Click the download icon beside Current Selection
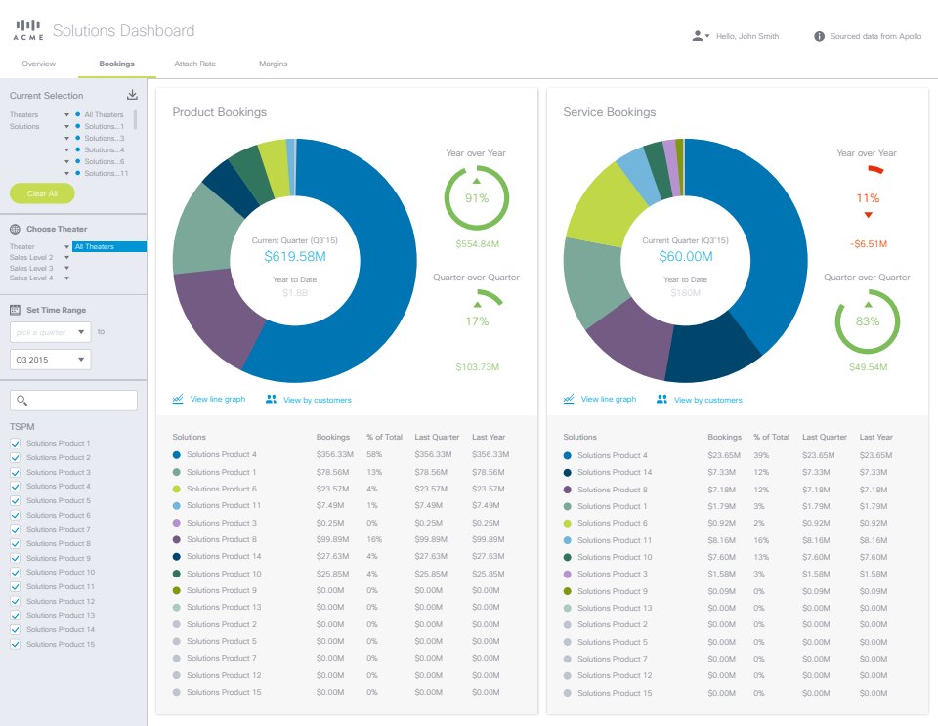The height and width of the screenshot is (726, 938). (x=132, y=95)
